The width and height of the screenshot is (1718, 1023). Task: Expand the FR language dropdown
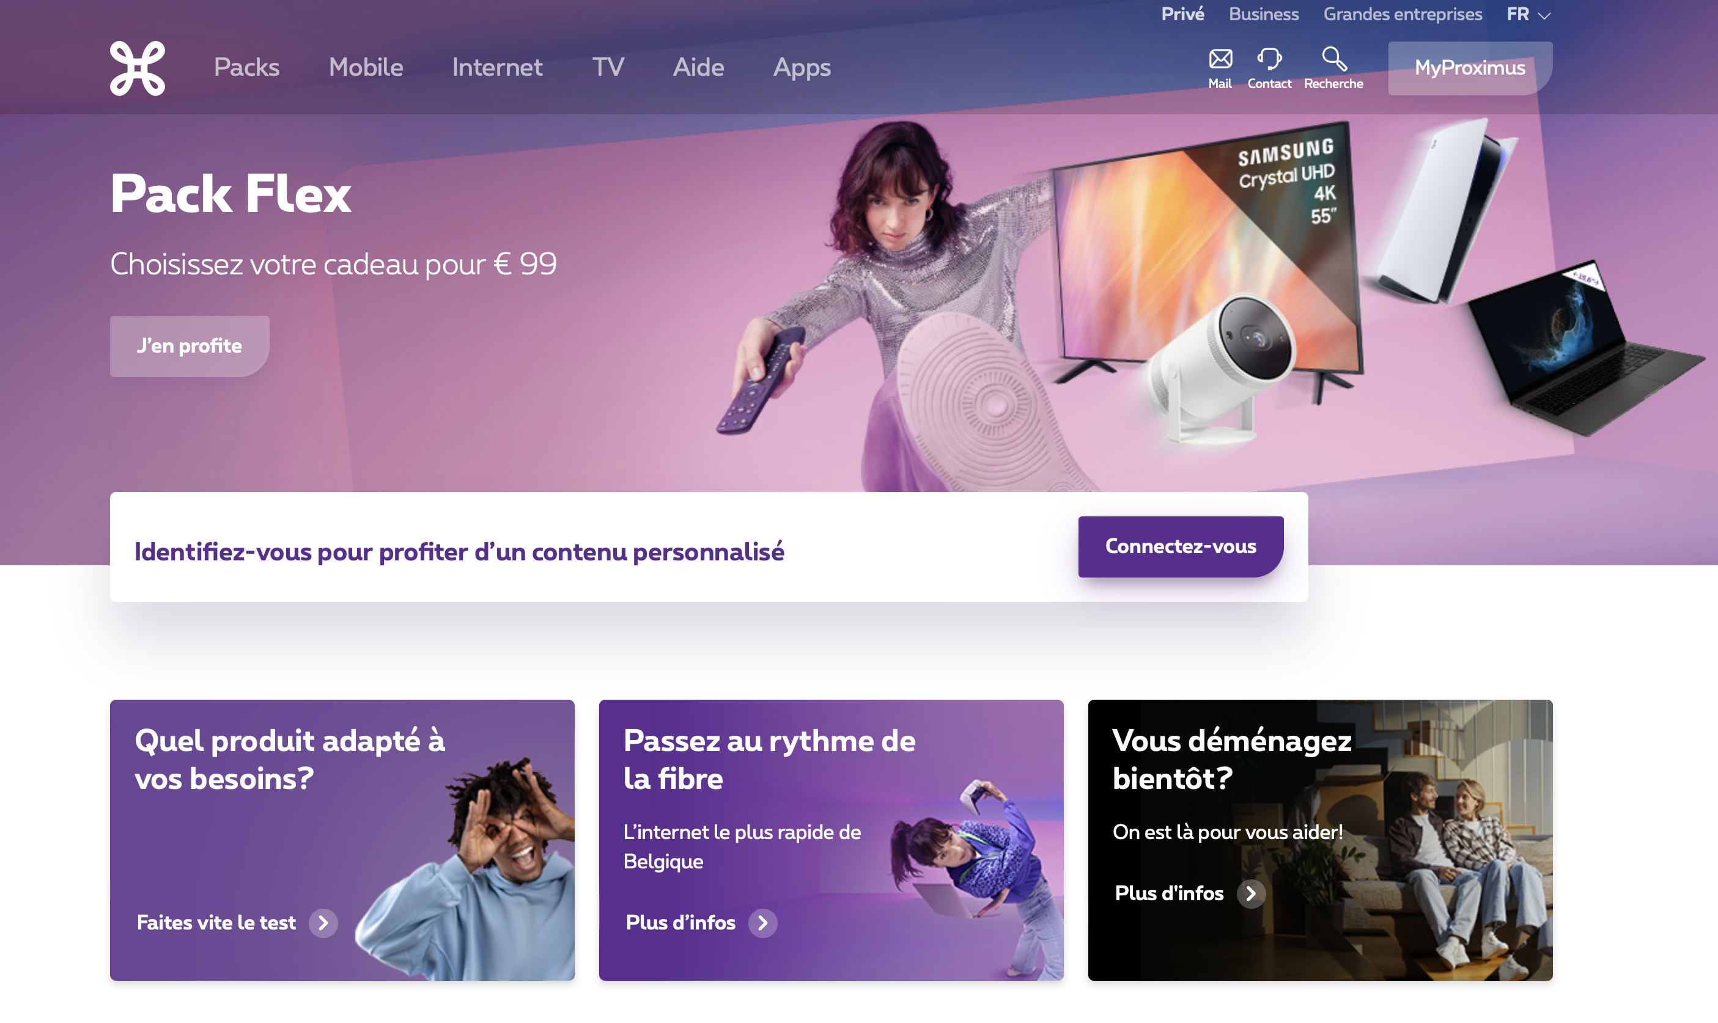point(1528,15)
